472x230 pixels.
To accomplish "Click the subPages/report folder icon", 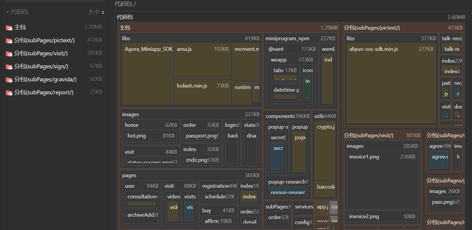I will pyautogui.click(x=9, y=93).
